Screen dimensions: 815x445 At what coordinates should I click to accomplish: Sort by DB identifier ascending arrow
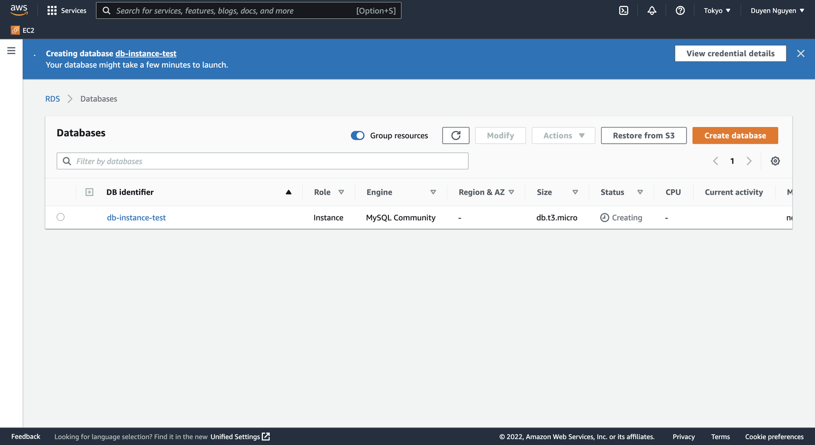point(288,192)
